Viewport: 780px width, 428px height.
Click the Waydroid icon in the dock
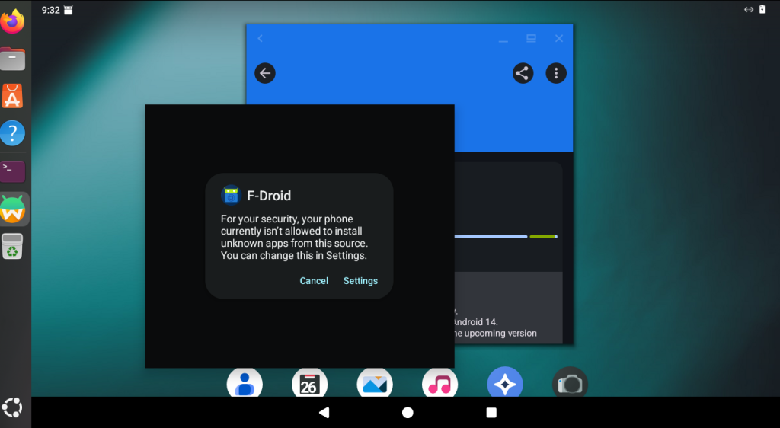coord(13,209)
